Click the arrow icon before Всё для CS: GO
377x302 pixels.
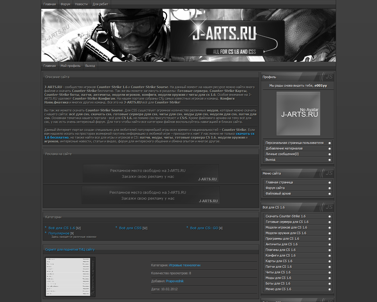point(187,227)
